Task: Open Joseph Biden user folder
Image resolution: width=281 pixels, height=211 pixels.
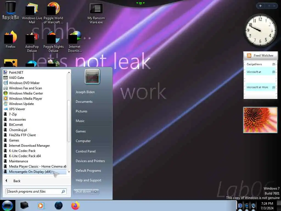Action: pos(85,92)
